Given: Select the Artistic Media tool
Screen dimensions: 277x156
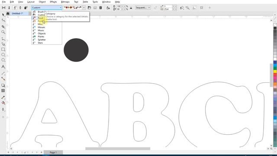Looking at the screenshot, I should point(3,44).
